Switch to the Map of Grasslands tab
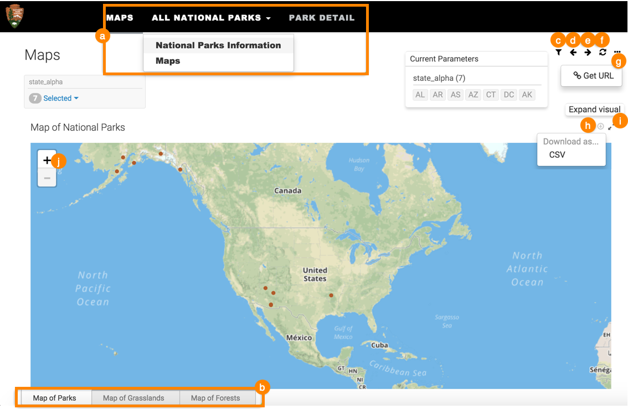 tap(133, 398)
